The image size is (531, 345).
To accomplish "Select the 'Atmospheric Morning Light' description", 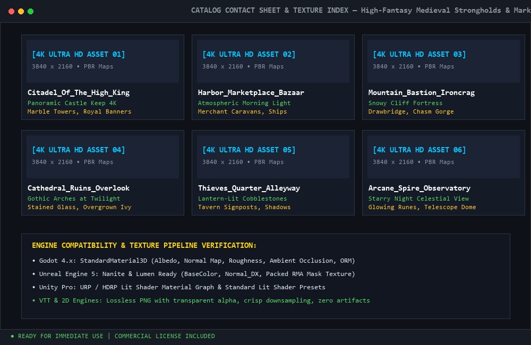I will [x=244, y=103].
